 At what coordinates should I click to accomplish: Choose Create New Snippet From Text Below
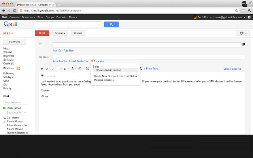tap(115, 76)
